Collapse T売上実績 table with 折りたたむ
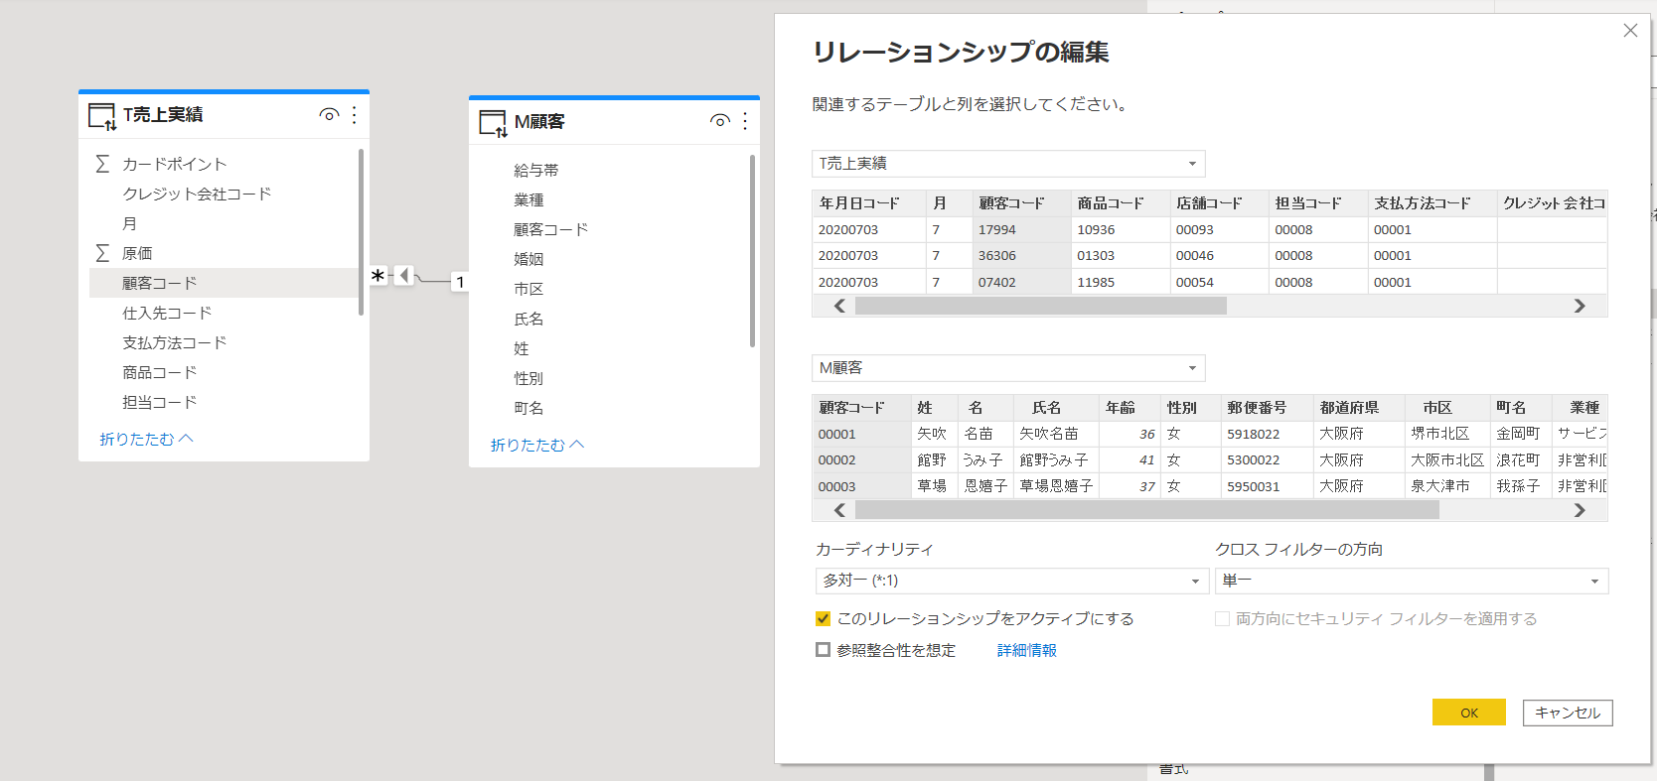 click(x=146, y=439)
